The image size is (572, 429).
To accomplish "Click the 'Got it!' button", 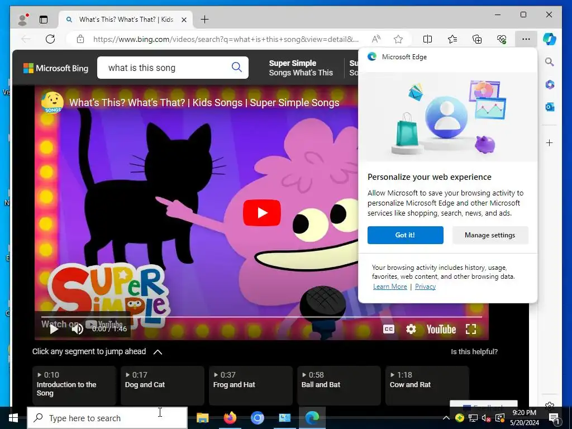I will pos(406,235).
